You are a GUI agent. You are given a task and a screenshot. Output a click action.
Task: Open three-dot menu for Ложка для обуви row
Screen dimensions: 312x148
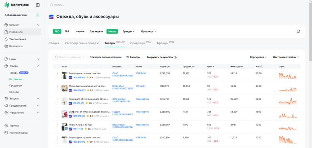point(57,99)
